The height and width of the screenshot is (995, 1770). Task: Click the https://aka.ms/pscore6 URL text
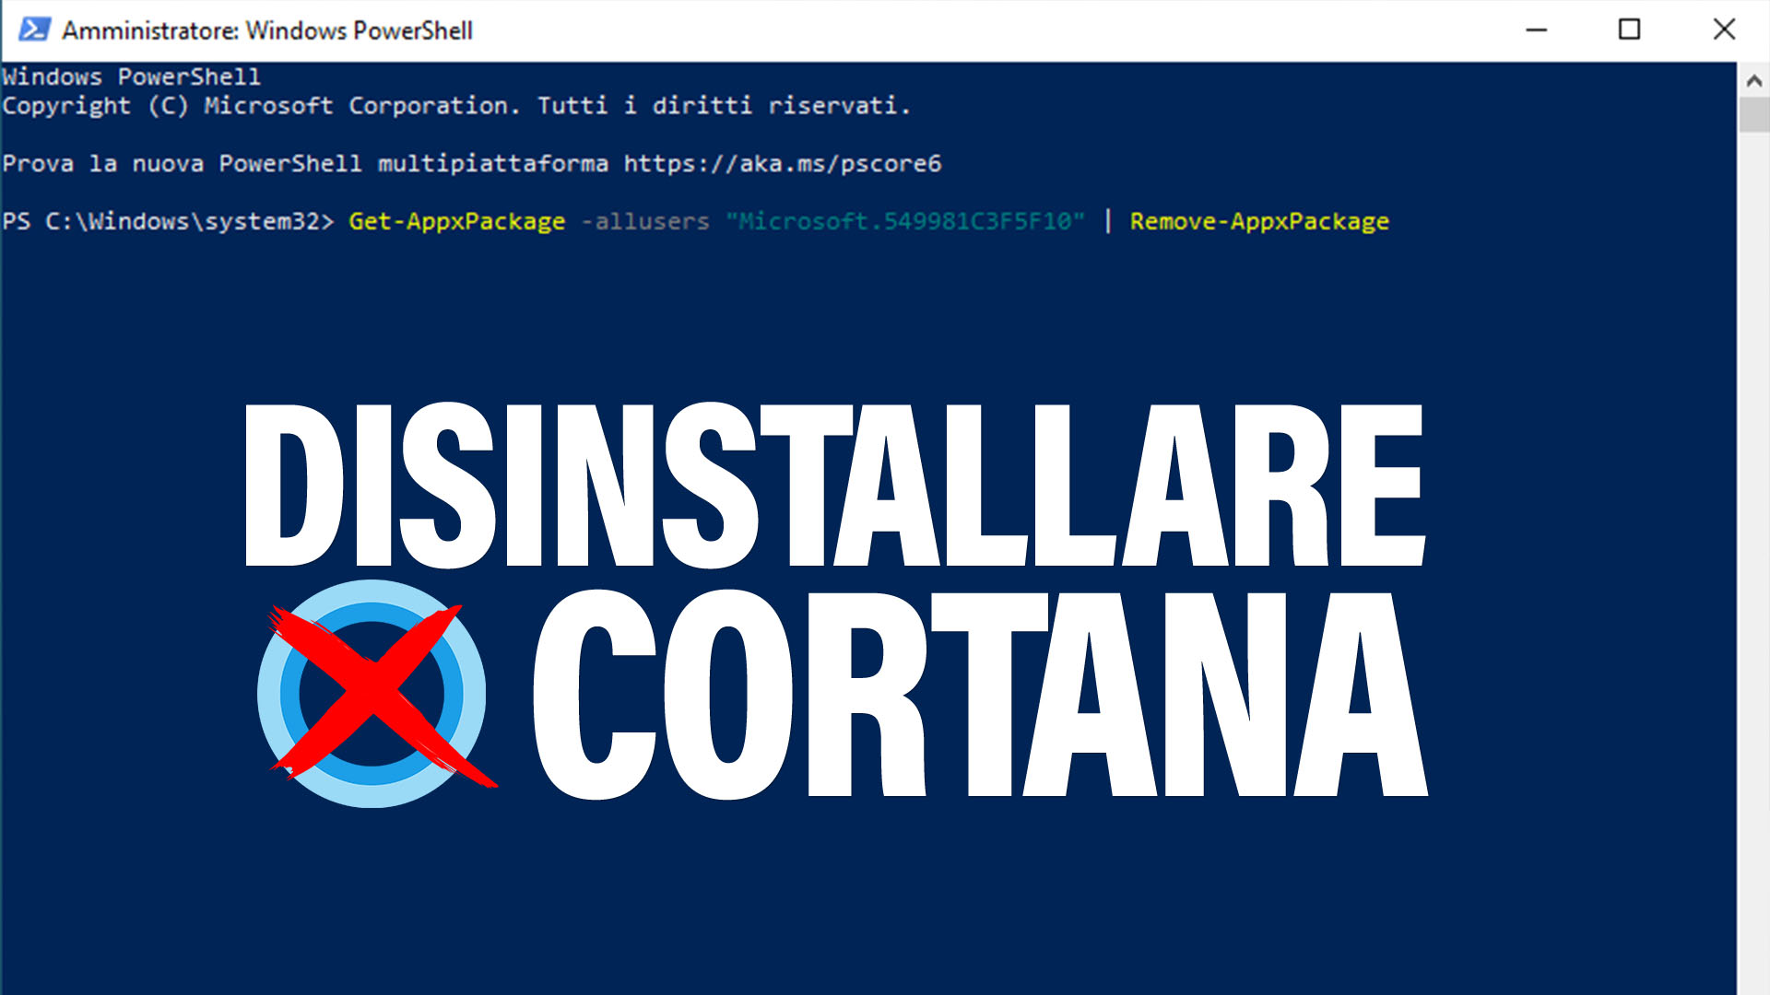click(782, 164)
